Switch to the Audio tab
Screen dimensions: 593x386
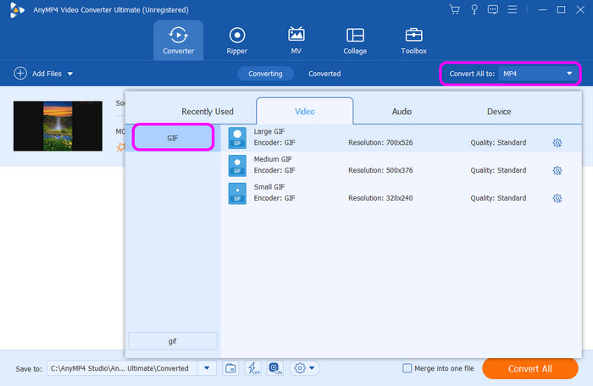[x=402, y=112]
